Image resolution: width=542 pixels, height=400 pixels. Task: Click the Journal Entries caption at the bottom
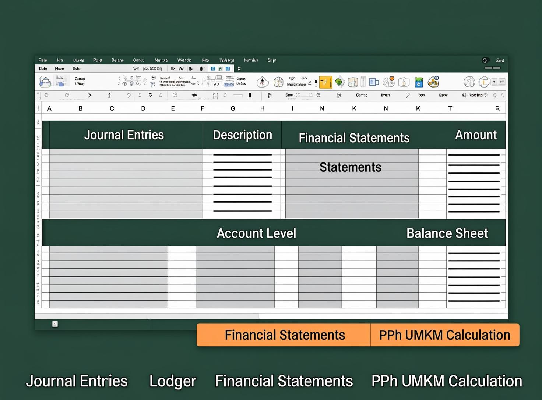tap(77, 381)
